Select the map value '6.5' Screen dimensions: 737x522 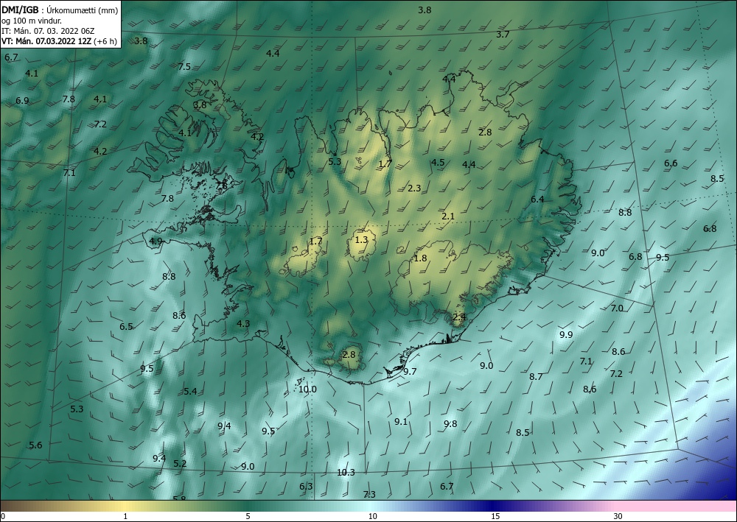point(126,326)
